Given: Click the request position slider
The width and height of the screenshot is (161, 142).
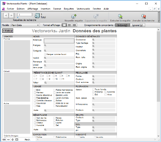Looking at the screenshot, I should [x=25, y=17].
